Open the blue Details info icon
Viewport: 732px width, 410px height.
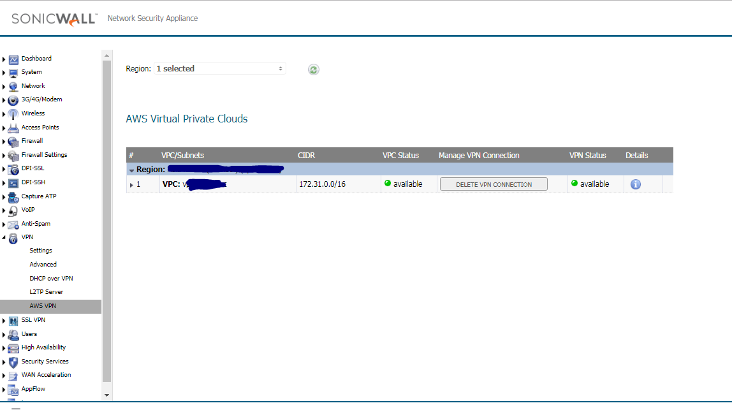pos(636,184)
